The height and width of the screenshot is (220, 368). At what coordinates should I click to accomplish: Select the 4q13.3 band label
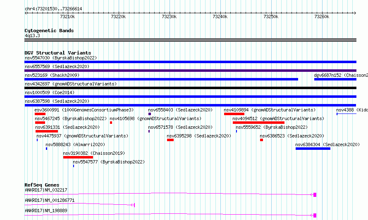32,35
